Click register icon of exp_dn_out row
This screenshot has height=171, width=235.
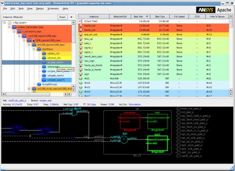81,35
